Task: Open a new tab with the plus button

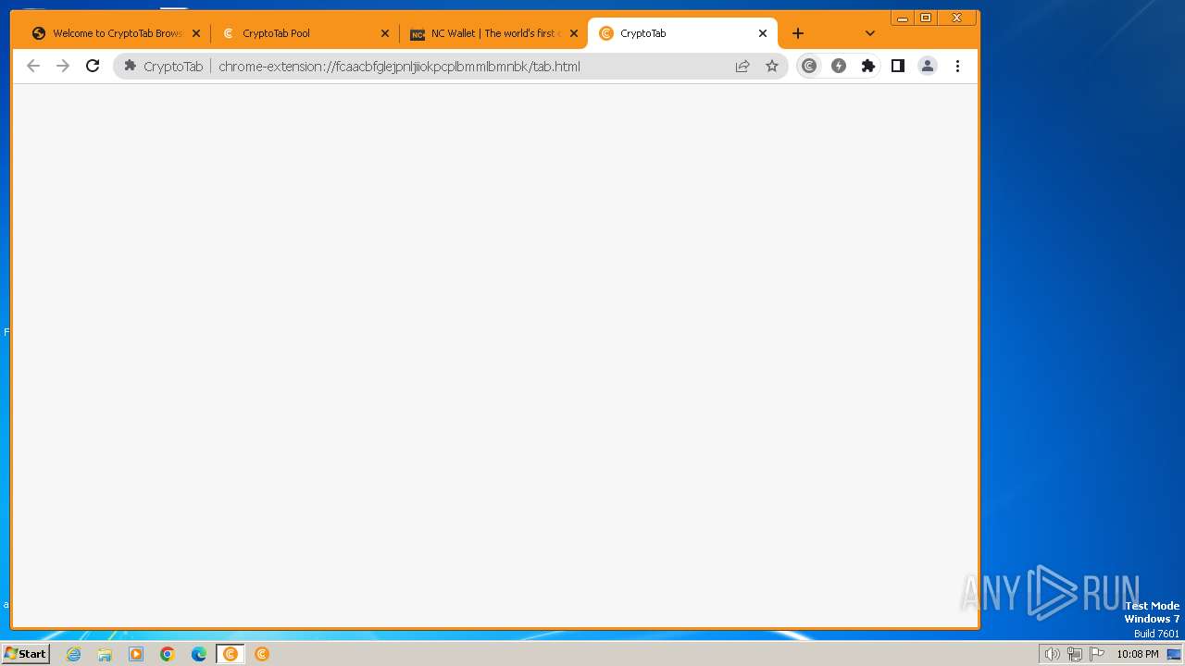Action: tap(798, 33)
